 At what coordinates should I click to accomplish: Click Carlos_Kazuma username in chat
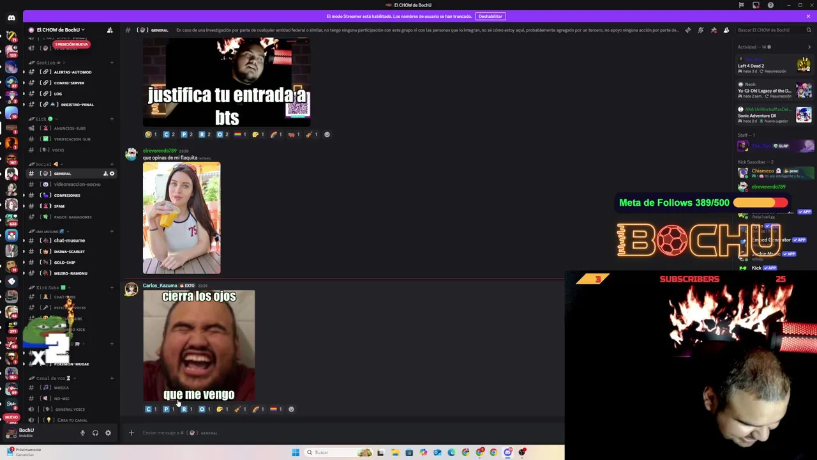[x=160, y=286]
